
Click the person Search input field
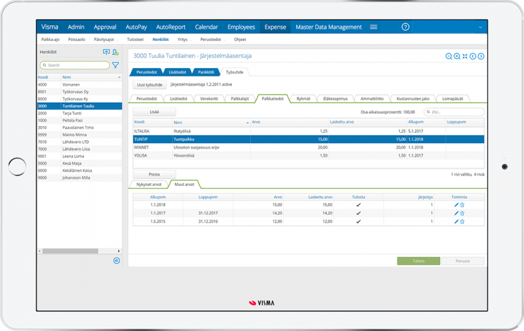pyautogui.click(x=74, y=65)
